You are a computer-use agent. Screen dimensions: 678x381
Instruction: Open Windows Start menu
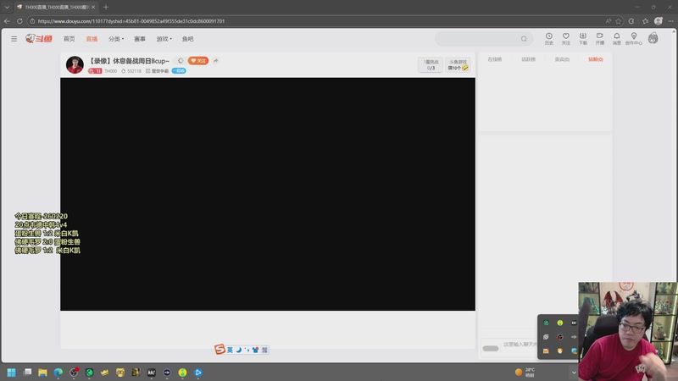pyautogui.click(x=12, y=373)
